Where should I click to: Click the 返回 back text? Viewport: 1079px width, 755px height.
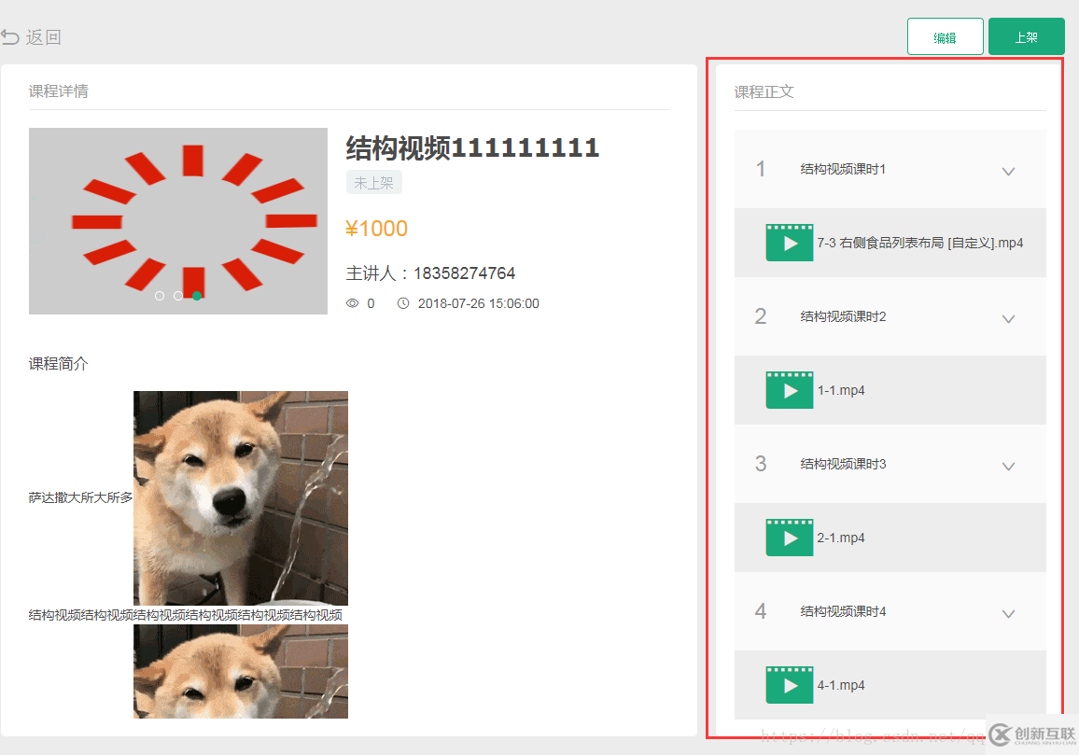coord(44,37)
